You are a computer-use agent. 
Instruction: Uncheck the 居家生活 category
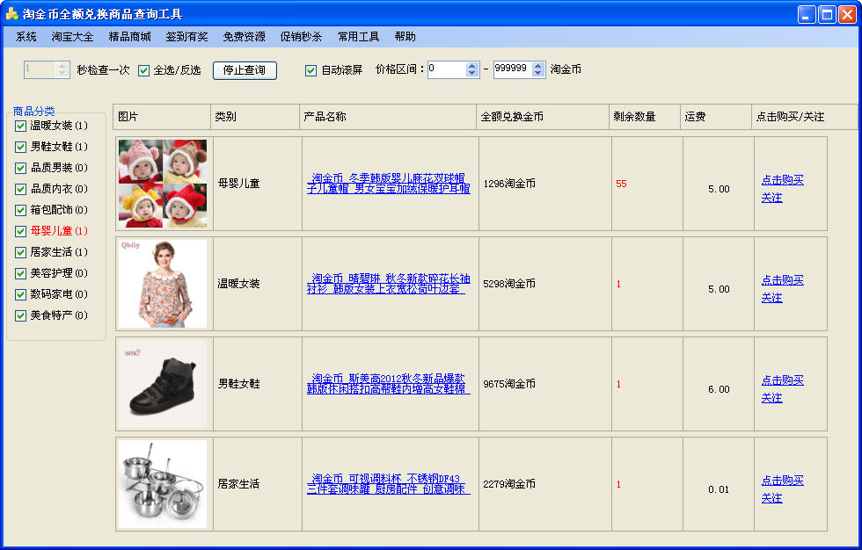click(x=20, y=252)
